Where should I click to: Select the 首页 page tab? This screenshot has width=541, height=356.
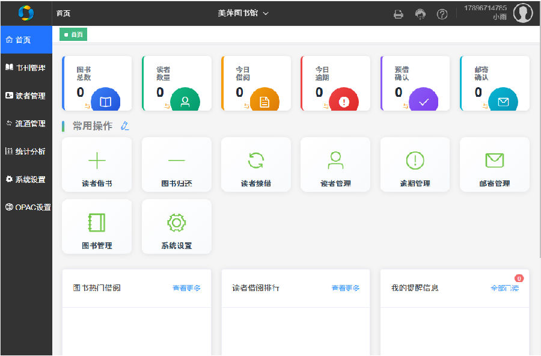73,35
